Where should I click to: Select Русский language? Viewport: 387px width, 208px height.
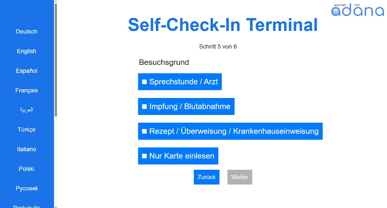(x=27, y=189)
